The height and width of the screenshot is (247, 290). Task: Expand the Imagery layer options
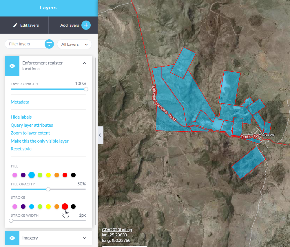tap(85, 238)
